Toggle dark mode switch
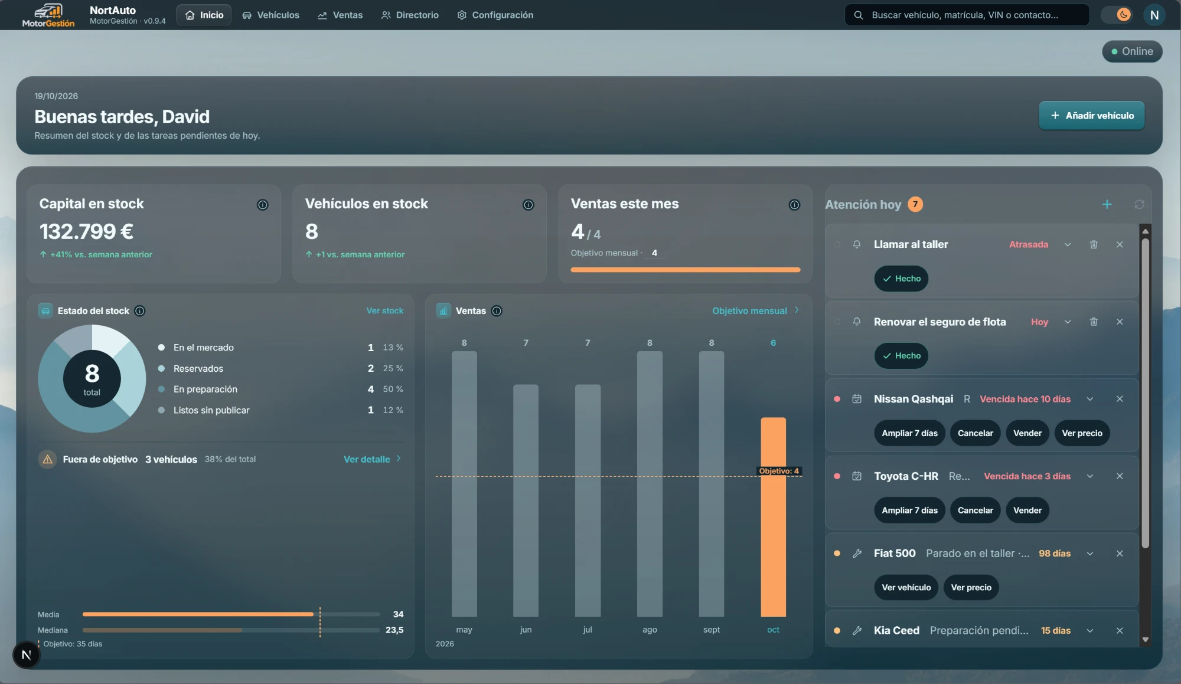 [1117, 15]
